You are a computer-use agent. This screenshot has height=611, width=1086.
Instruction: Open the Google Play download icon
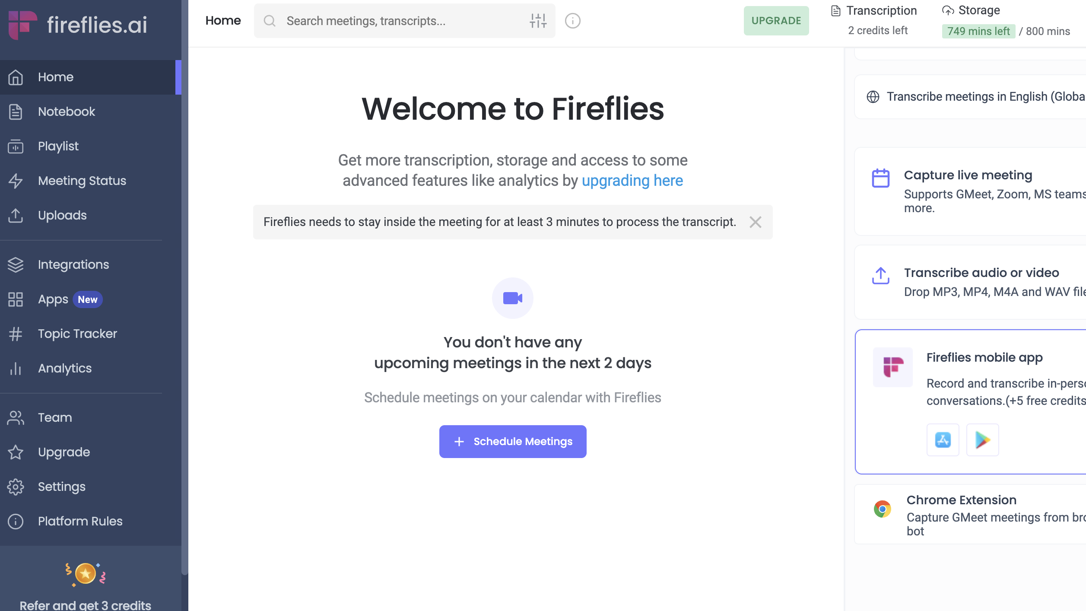[x=982, y=440]
